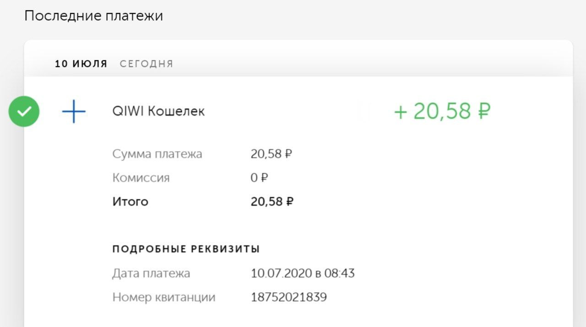The image size is (586, 327).
Task: Click the ruble sign in the green amount
Action: click(483, 111)
